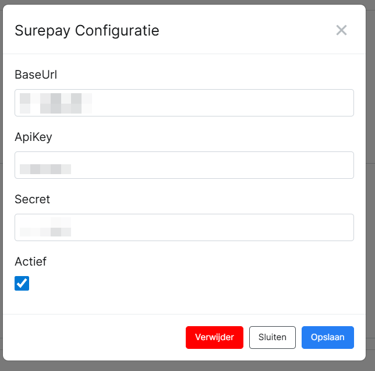Click the Sluiten button

pos(272,337)
